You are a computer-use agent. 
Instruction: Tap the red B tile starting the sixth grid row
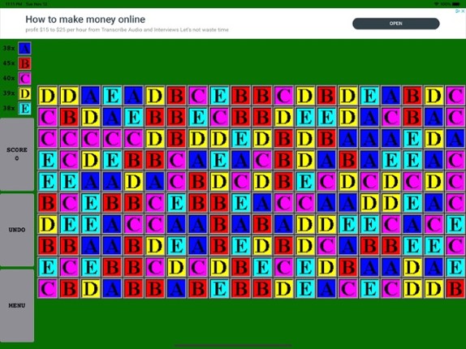48,203
